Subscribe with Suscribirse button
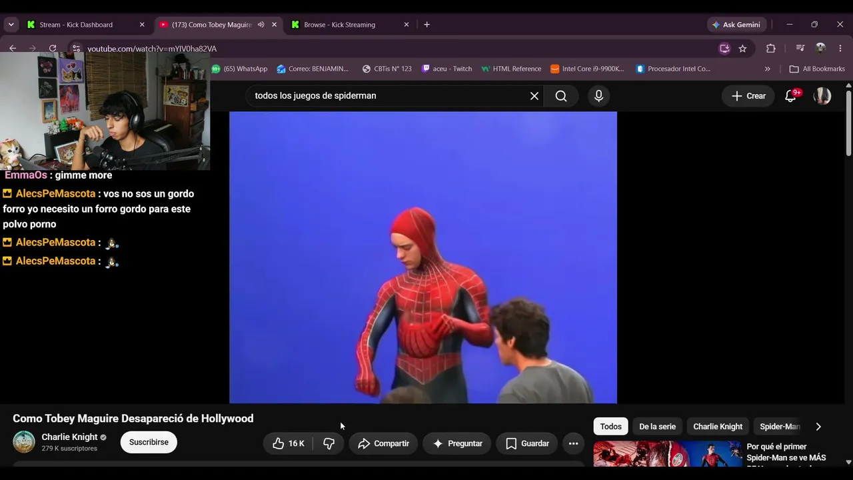 [x=149, y=442]
